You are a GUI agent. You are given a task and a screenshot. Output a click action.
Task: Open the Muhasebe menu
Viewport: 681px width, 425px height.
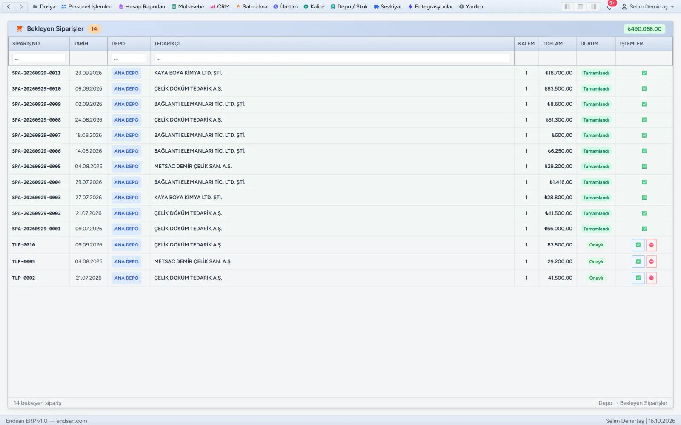pyautogui.click(x=188, y=7)
